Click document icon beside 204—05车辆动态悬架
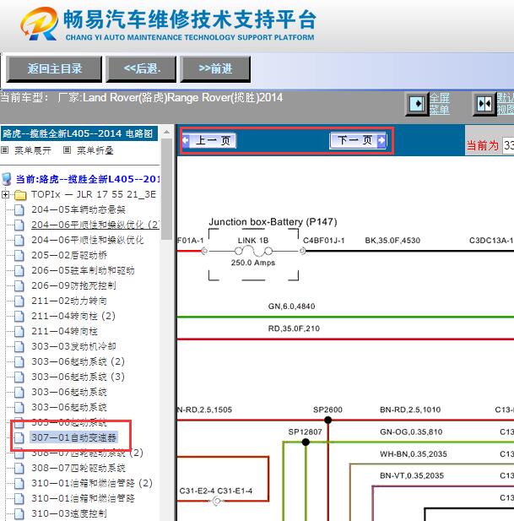Screen dimensions: 514x521 click(19, 210)
